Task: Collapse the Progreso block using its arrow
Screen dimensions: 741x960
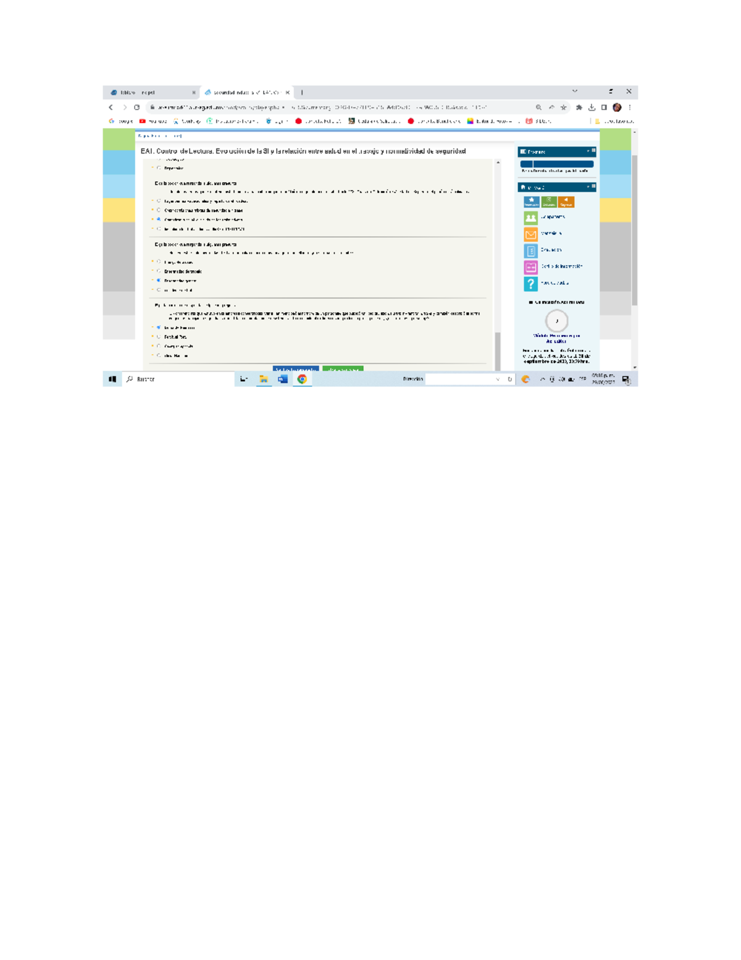Action: (588, 151)
